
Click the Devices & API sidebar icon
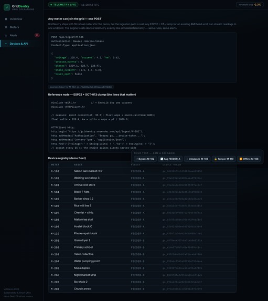(x=6, y=44)
